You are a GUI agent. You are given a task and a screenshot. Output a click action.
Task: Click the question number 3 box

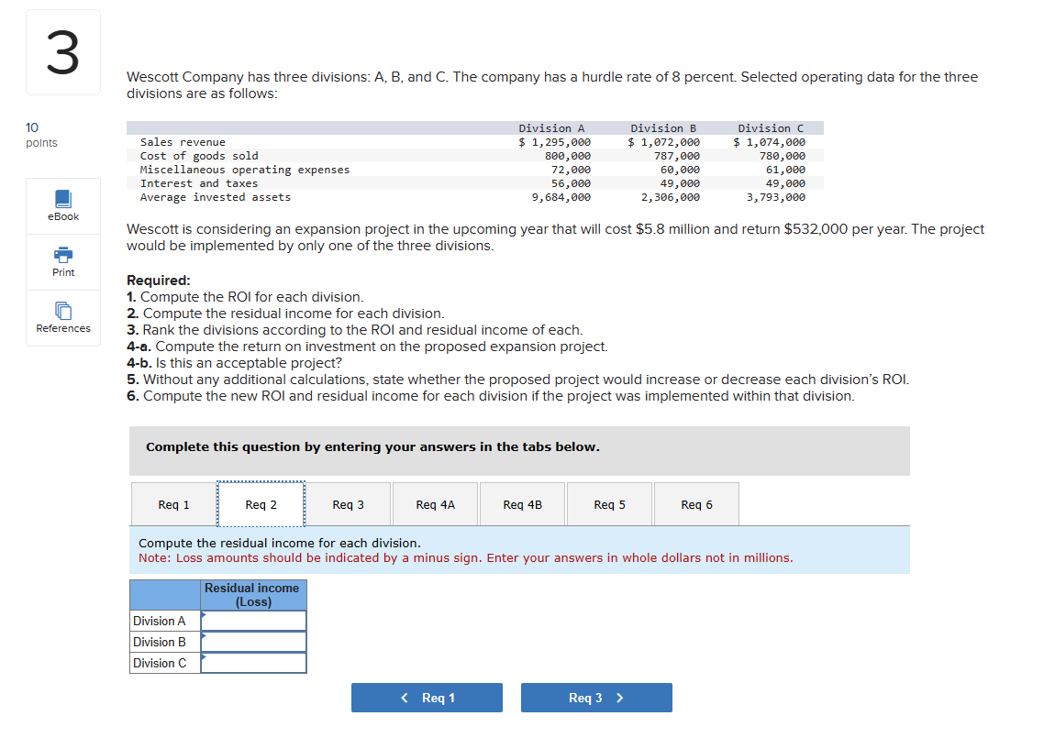[x=63, y=52]
